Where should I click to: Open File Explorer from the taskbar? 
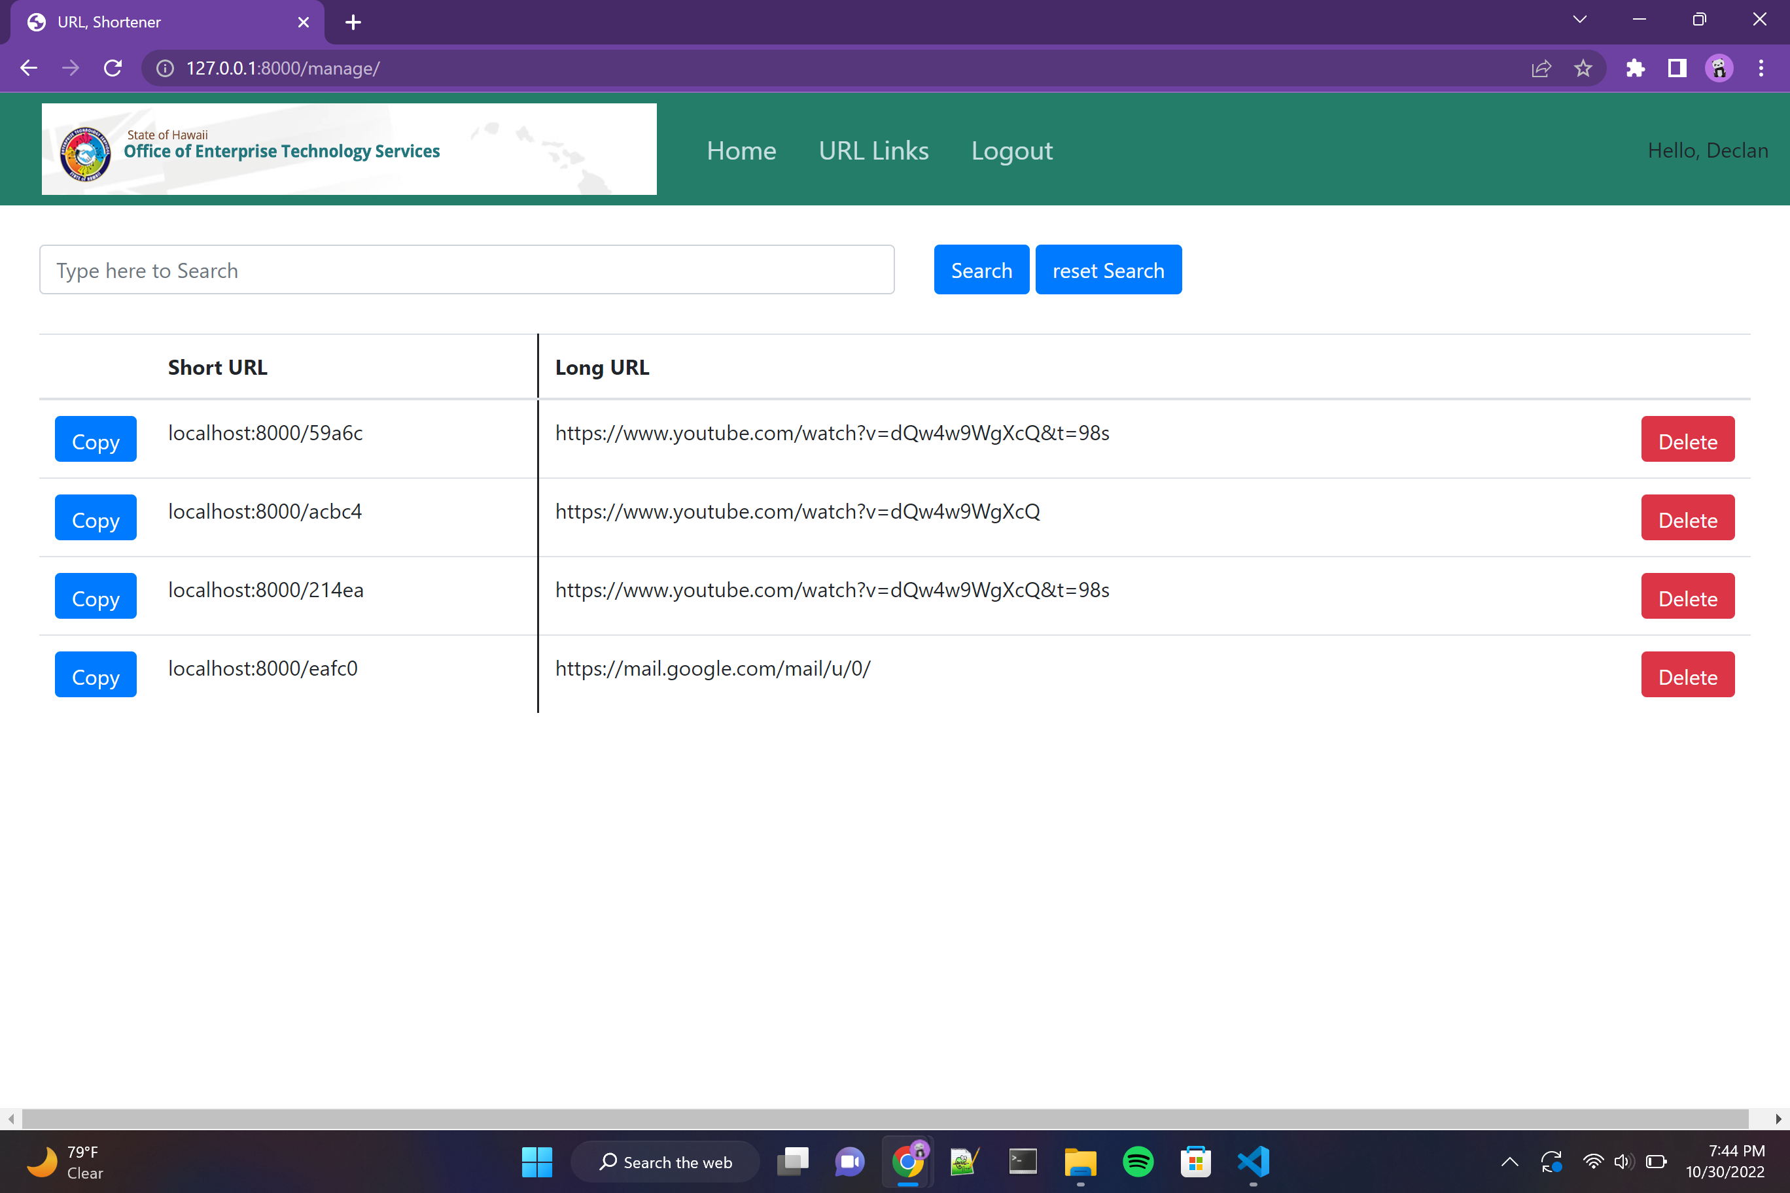pos(1080,1162)
